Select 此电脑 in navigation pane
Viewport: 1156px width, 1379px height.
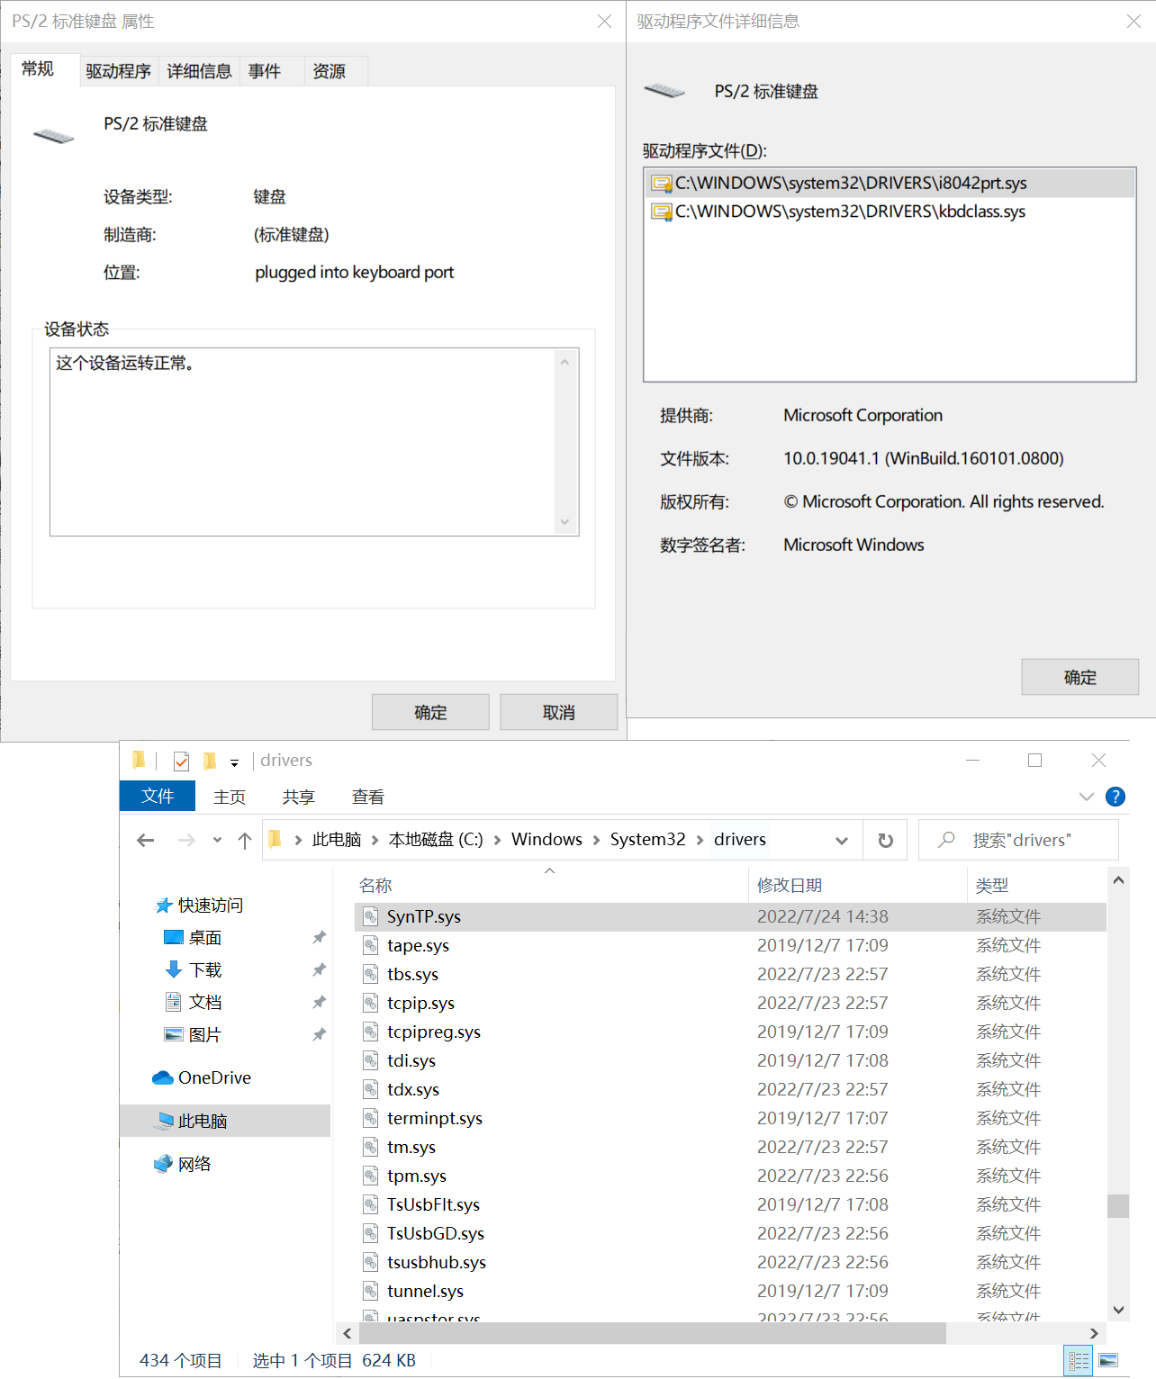[225, 1121]
